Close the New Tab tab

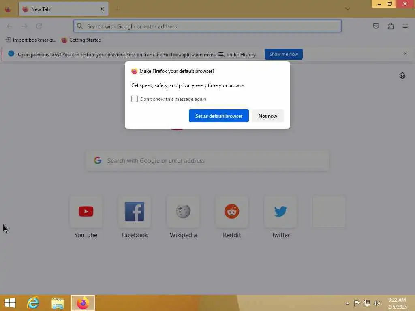tap(102, 9)
